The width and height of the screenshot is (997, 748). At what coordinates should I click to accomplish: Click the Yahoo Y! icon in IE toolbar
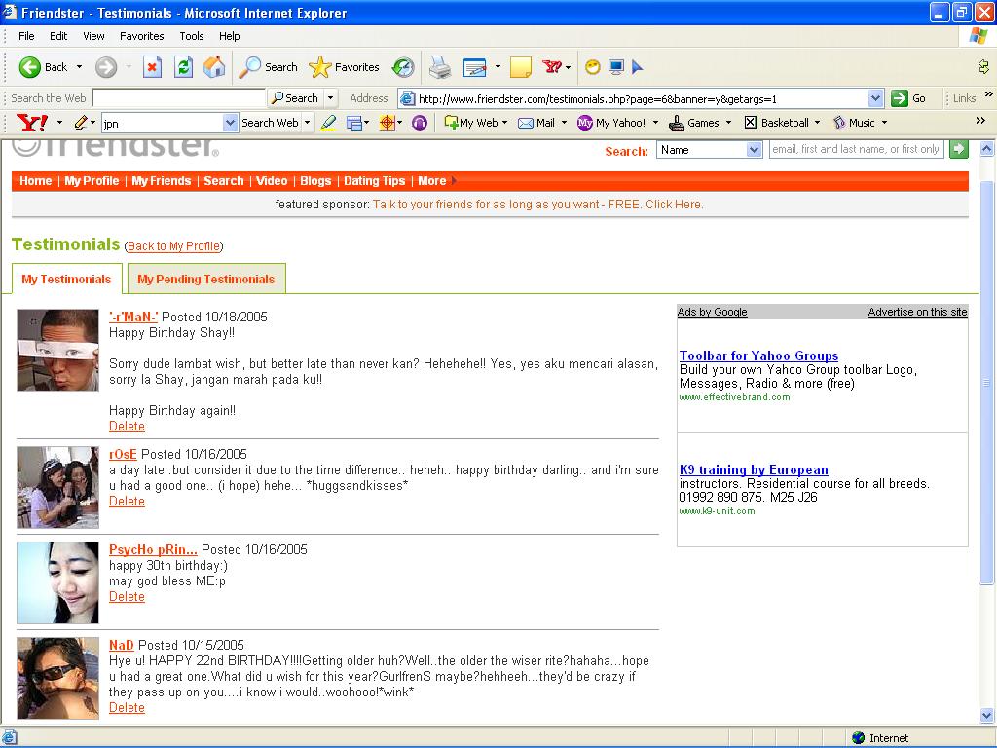[552, 67]
